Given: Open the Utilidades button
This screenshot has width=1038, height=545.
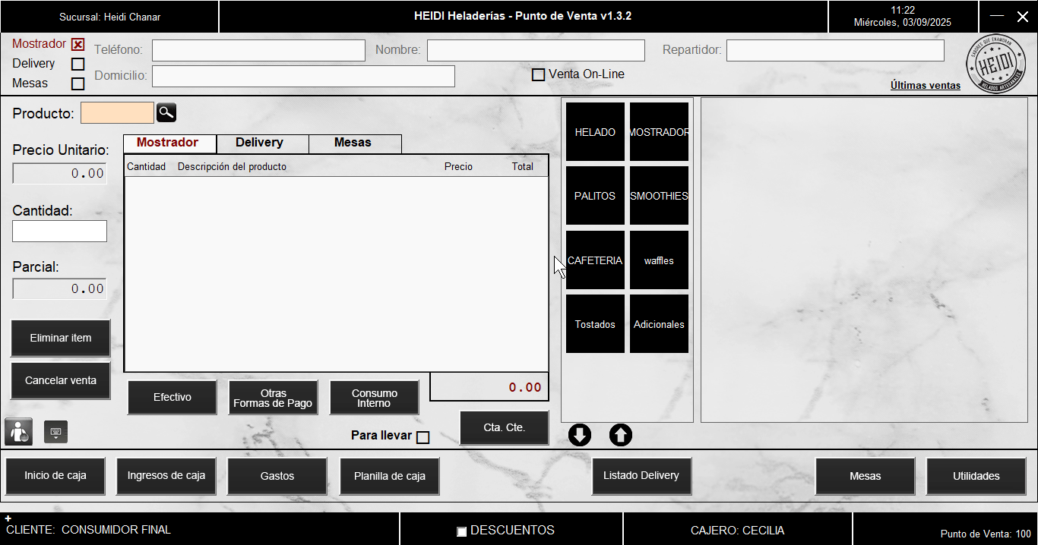Looking at the screenshot, I should tap(976, 477).
